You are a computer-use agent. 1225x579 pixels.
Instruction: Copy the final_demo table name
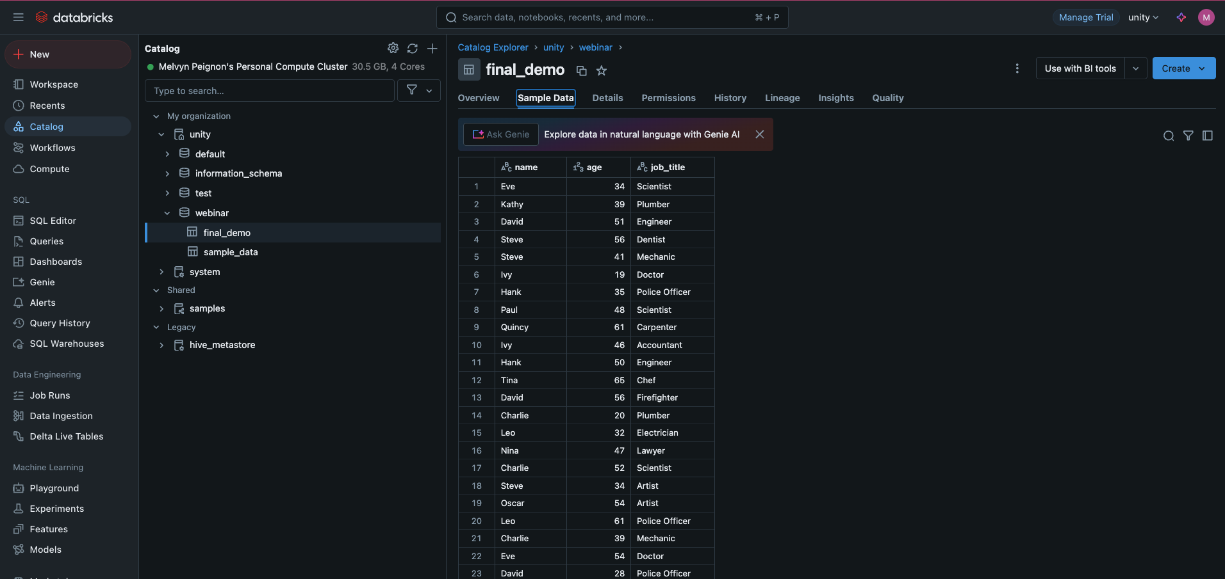point(581,71)
